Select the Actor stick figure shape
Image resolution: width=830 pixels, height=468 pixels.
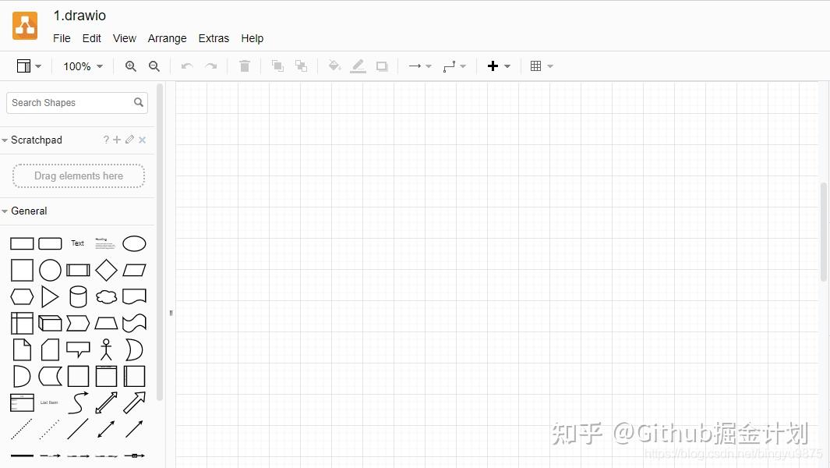click(107, 349)
